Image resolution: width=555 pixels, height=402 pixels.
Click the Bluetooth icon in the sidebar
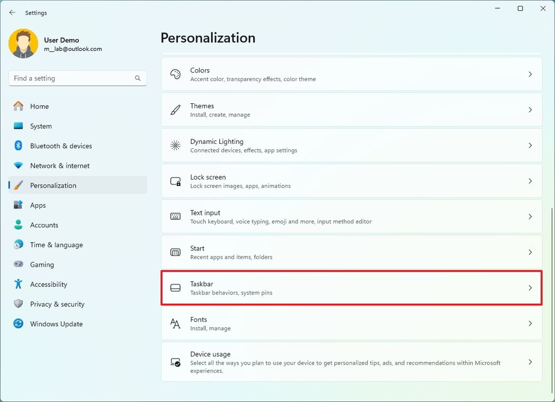coord(18,146)
